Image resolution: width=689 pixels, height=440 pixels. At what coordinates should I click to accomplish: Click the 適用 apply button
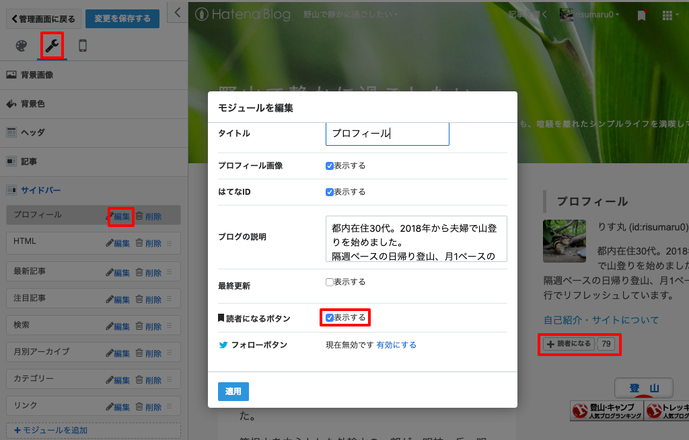tap(233, 392)
